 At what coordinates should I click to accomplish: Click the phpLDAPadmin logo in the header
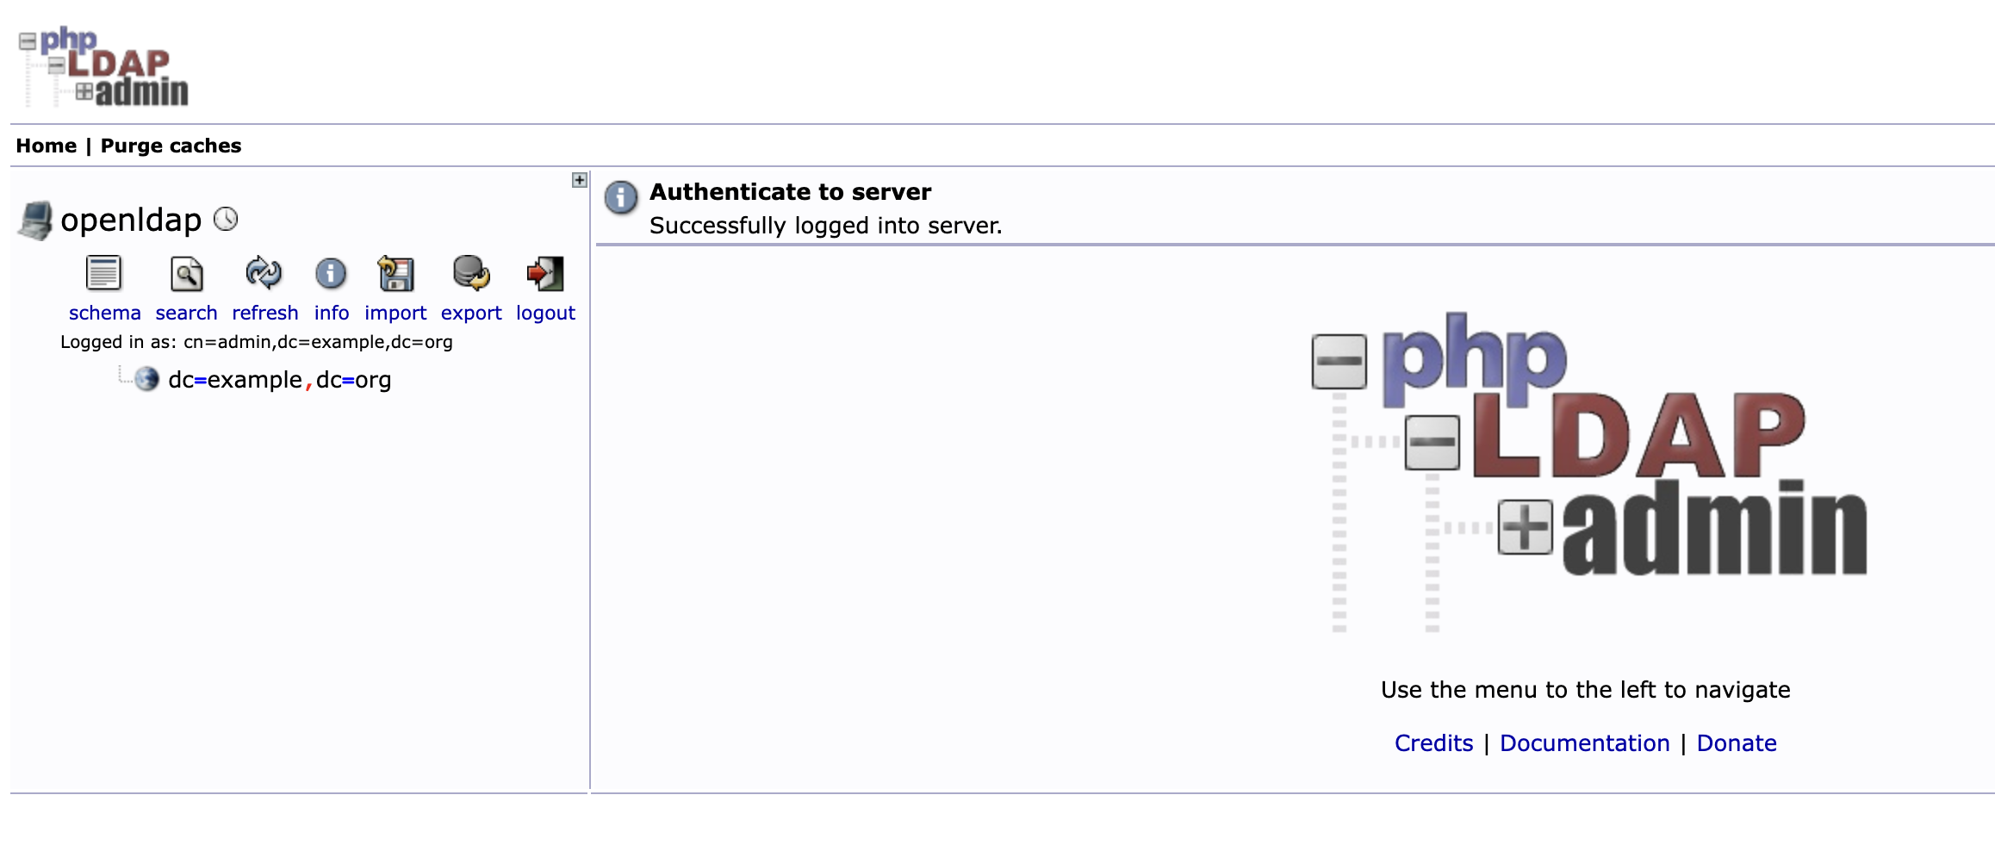point(103,67)
